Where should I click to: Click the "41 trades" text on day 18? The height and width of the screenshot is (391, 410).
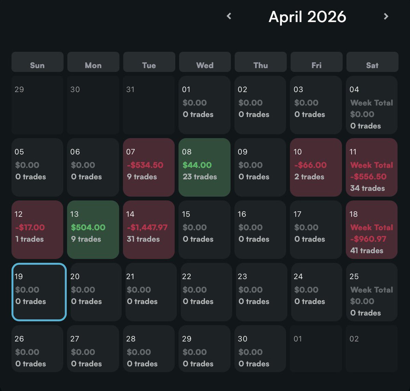click(x=367, y=251)
